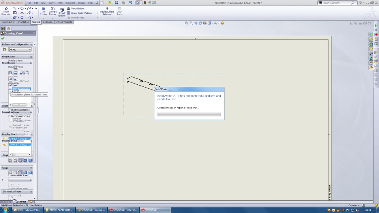Click the Offset Entities tool
This screenshot has height=213, width=379.
62,13
